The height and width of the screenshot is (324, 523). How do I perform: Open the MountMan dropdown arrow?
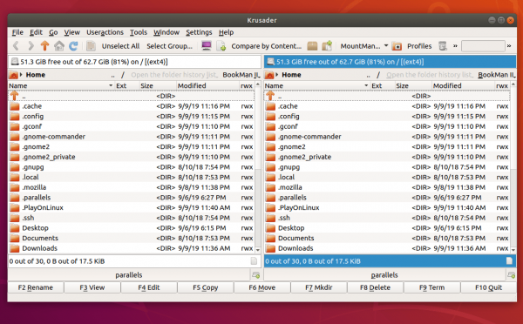(x=386, y=45)
